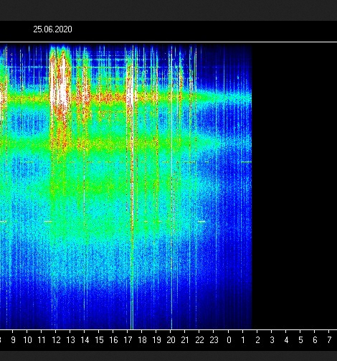
Task: Click hour label 6 on time axis
Action: [315, 339]
